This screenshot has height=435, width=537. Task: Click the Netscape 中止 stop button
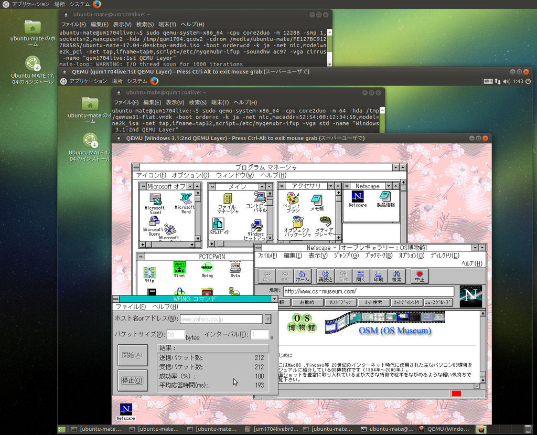[420, 276]
